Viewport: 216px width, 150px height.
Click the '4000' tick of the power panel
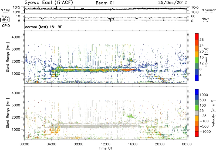click(16, 37)
